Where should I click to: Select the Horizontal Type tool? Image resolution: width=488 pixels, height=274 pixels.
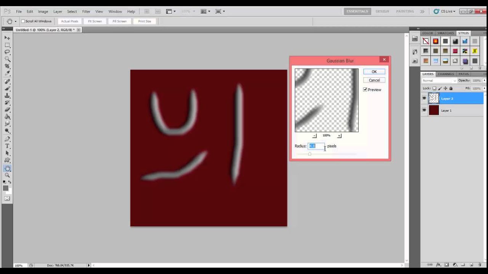coord(7,146)
